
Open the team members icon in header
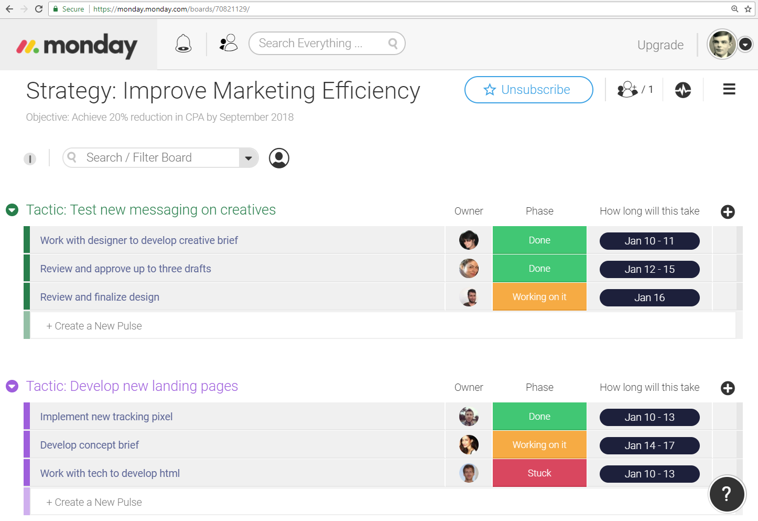coord(228,43)
